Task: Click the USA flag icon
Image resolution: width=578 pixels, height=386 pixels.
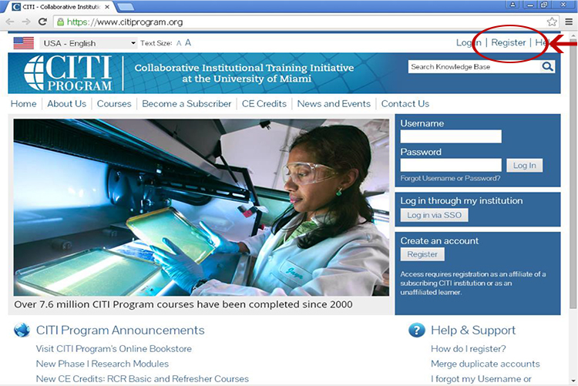Action: pos(24,43)
